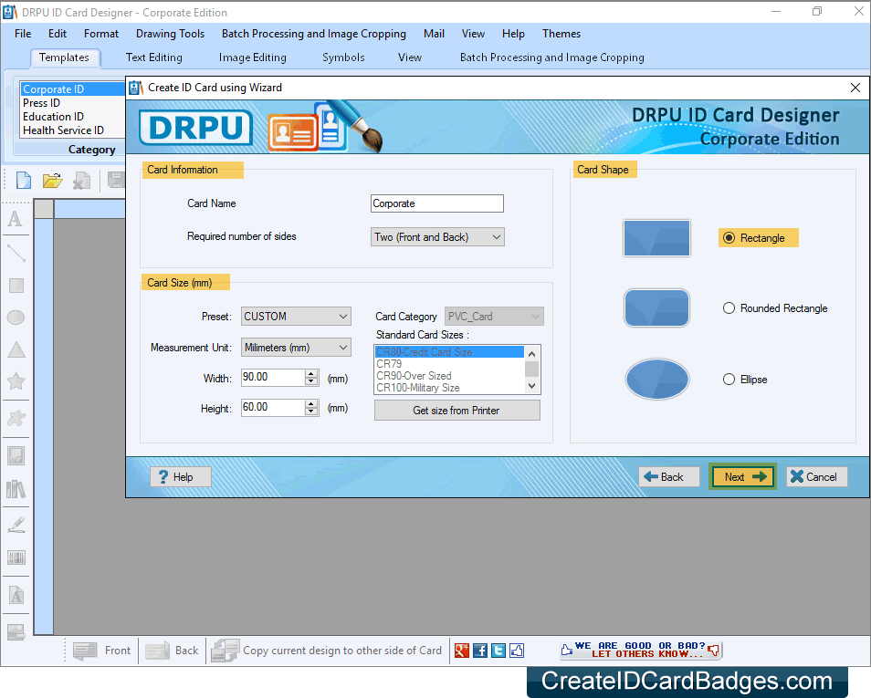871x698 pixels.
Task: Click the Ellipse shape preview thumbnail
Action: (x=657, y=380)
